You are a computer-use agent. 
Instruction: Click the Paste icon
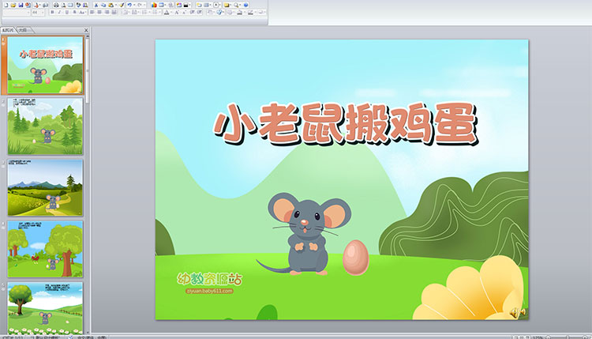(111, 5)
